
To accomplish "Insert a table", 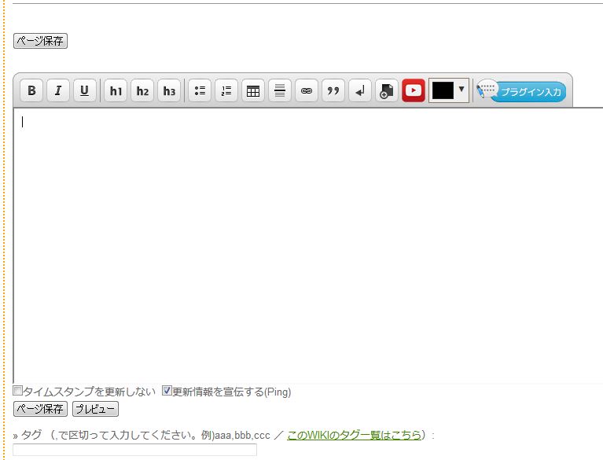I will click(x=253, y=90).
